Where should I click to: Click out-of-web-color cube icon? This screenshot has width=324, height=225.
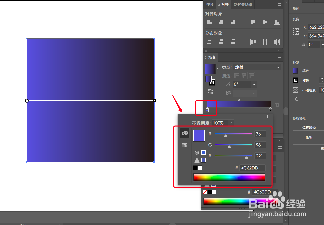click(197, 152)
